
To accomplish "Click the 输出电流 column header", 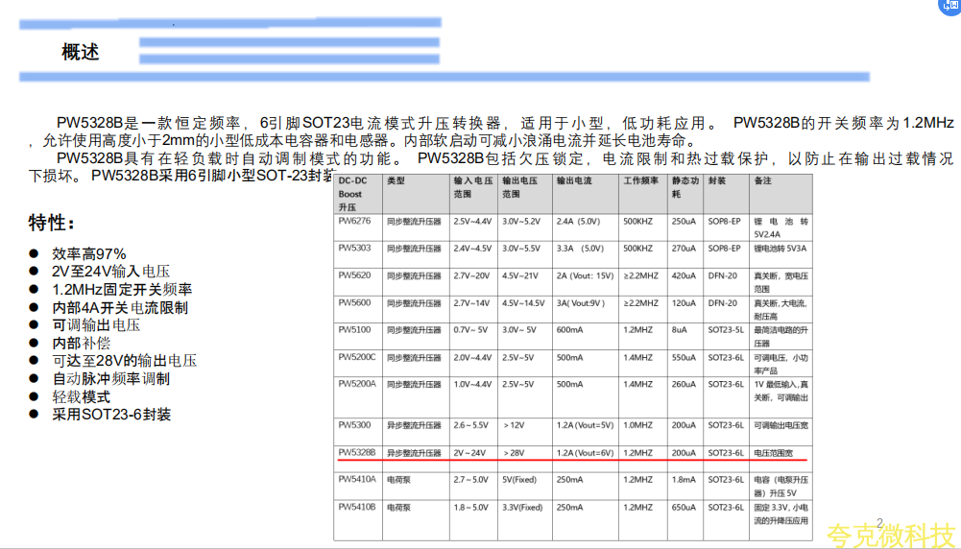I will tap(574, 180).
